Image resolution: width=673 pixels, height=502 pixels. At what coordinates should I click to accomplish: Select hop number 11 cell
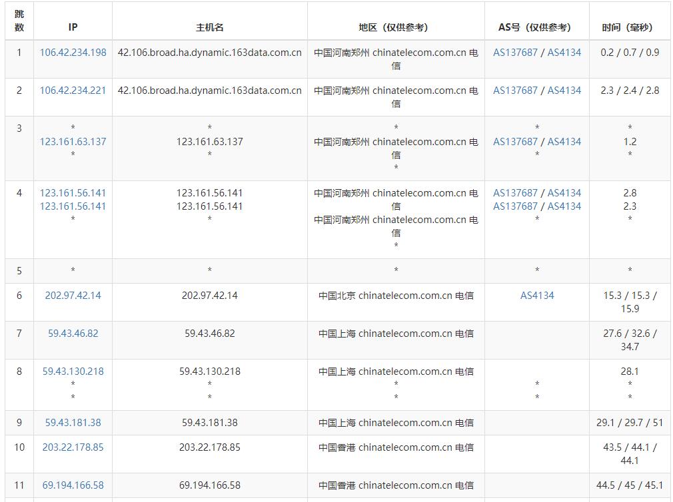(x=19, y=485)
